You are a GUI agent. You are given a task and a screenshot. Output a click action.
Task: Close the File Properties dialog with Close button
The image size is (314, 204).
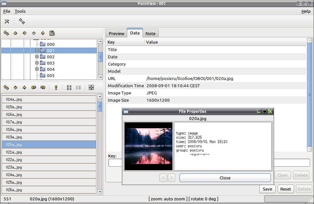tap(225, 178)
